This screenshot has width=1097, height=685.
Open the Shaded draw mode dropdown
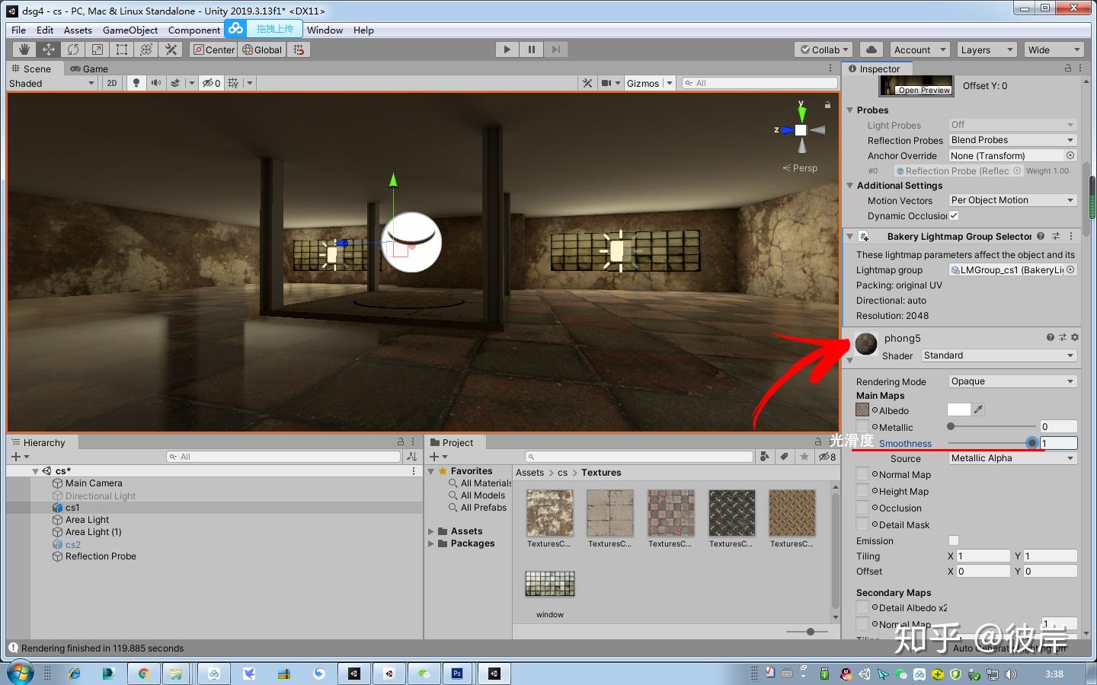(50, 83)
